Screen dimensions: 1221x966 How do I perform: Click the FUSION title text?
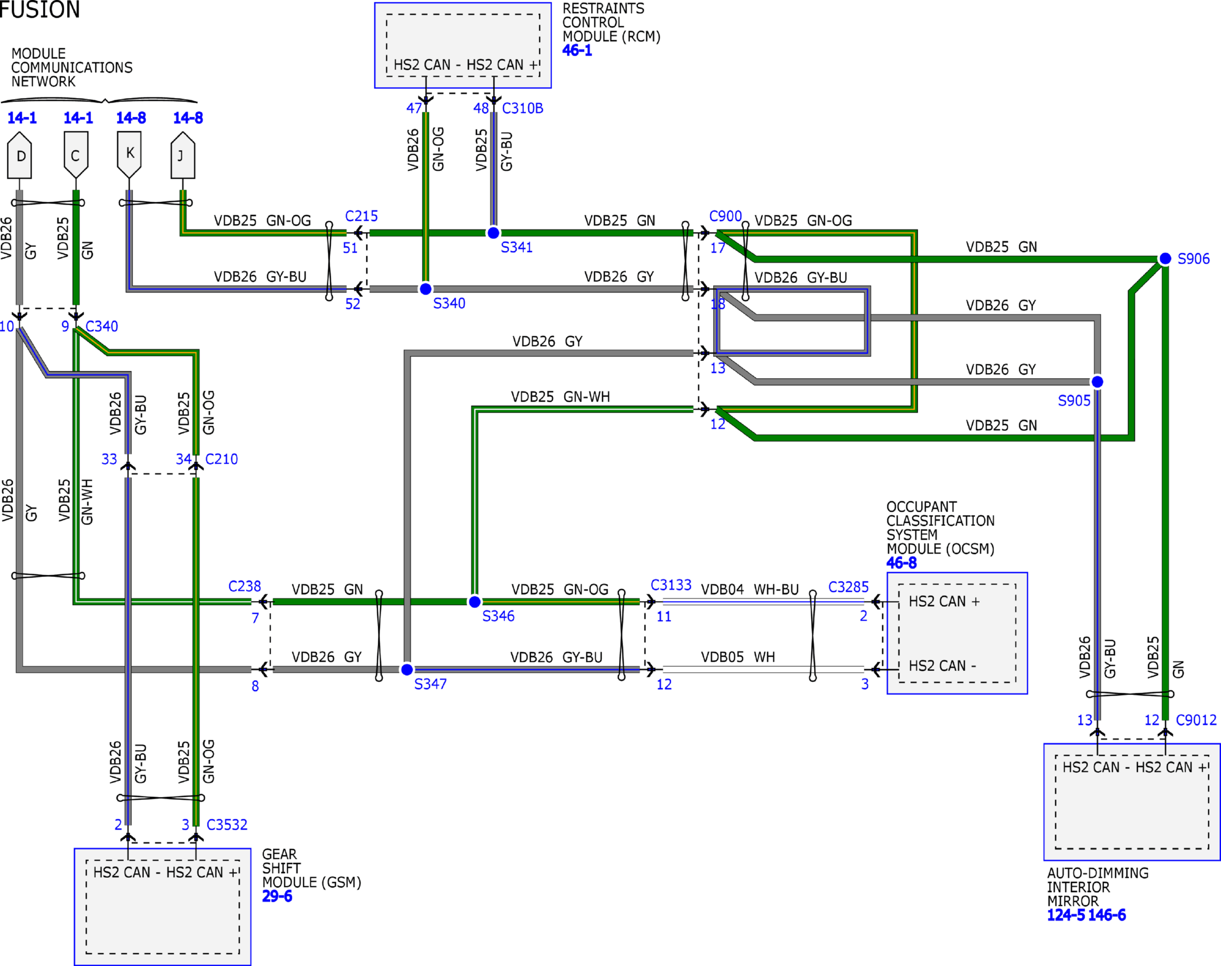(x=39, y=10)
